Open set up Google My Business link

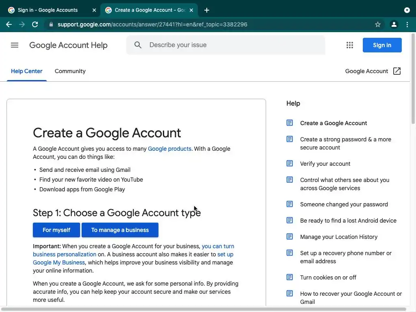[133, 258]
